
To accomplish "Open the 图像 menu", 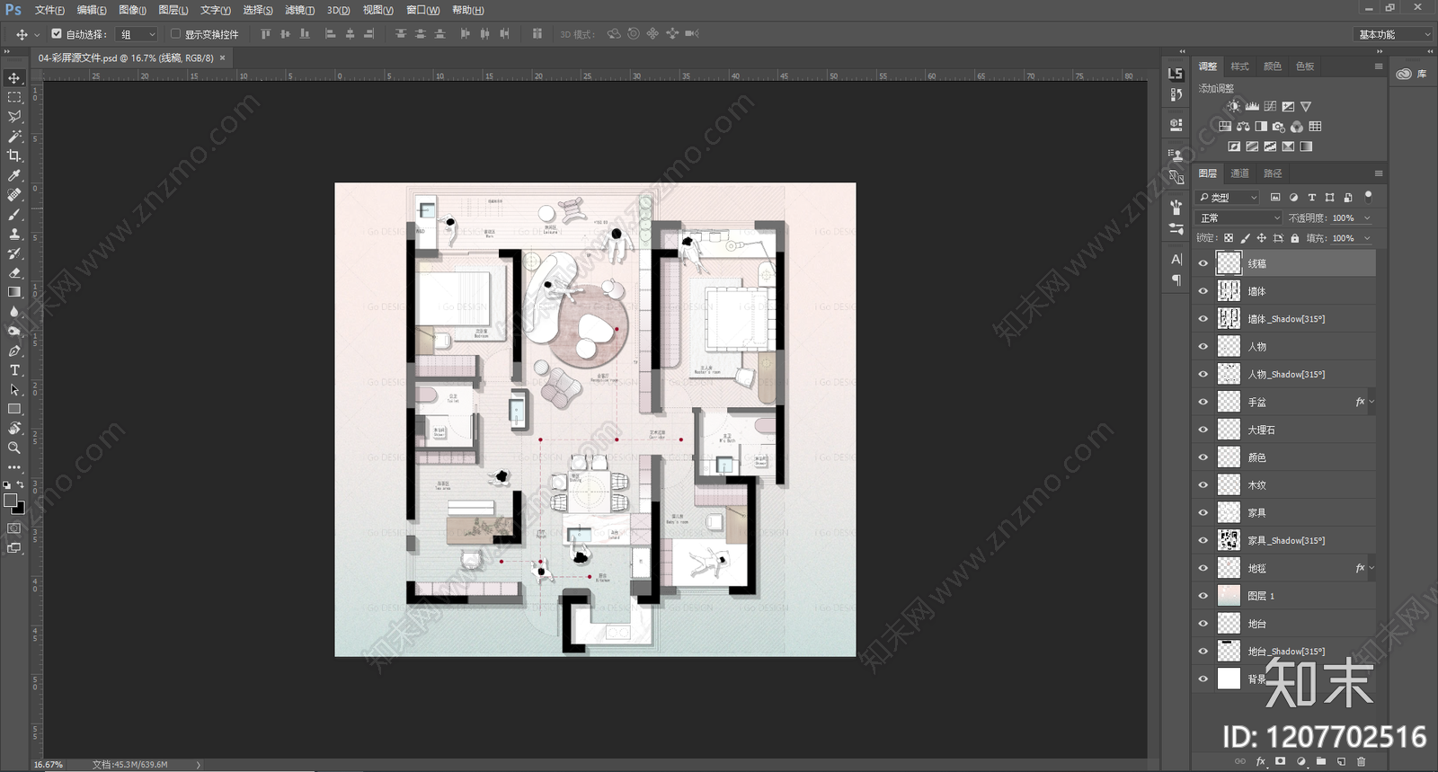I will [132, 10].
